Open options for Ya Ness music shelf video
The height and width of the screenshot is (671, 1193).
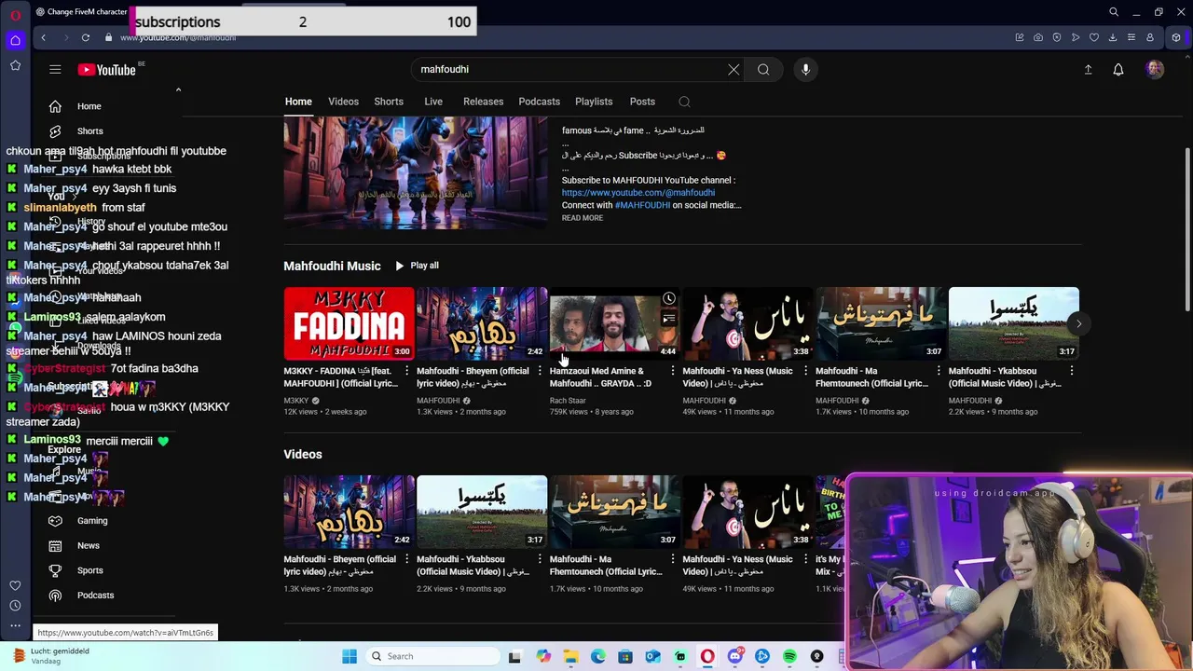click(x=805, y=371)
